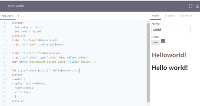Click the black Hello world! heading
This screenshot has height=106, width=200.
[x=170, y=67]
